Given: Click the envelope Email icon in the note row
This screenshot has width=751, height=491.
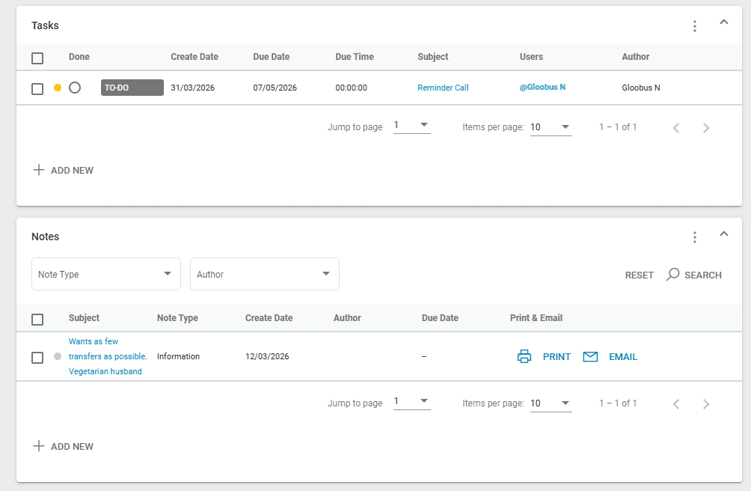Looking at the screenshot, I should click(x=590, y=357).
